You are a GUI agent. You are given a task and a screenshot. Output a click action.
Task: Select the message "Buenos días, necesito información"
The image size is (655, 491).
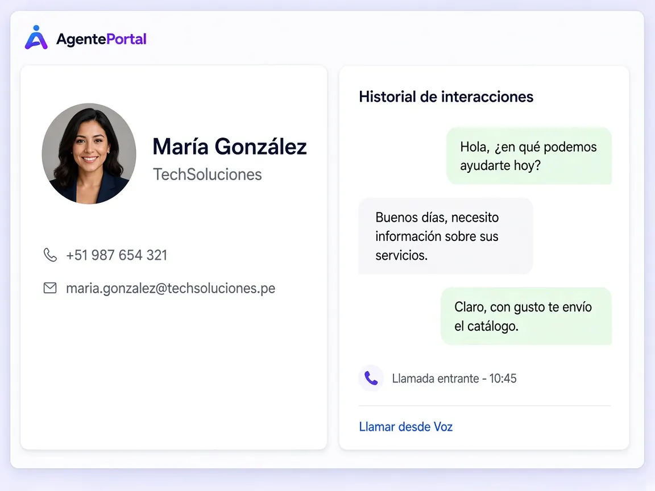[445, 236]
